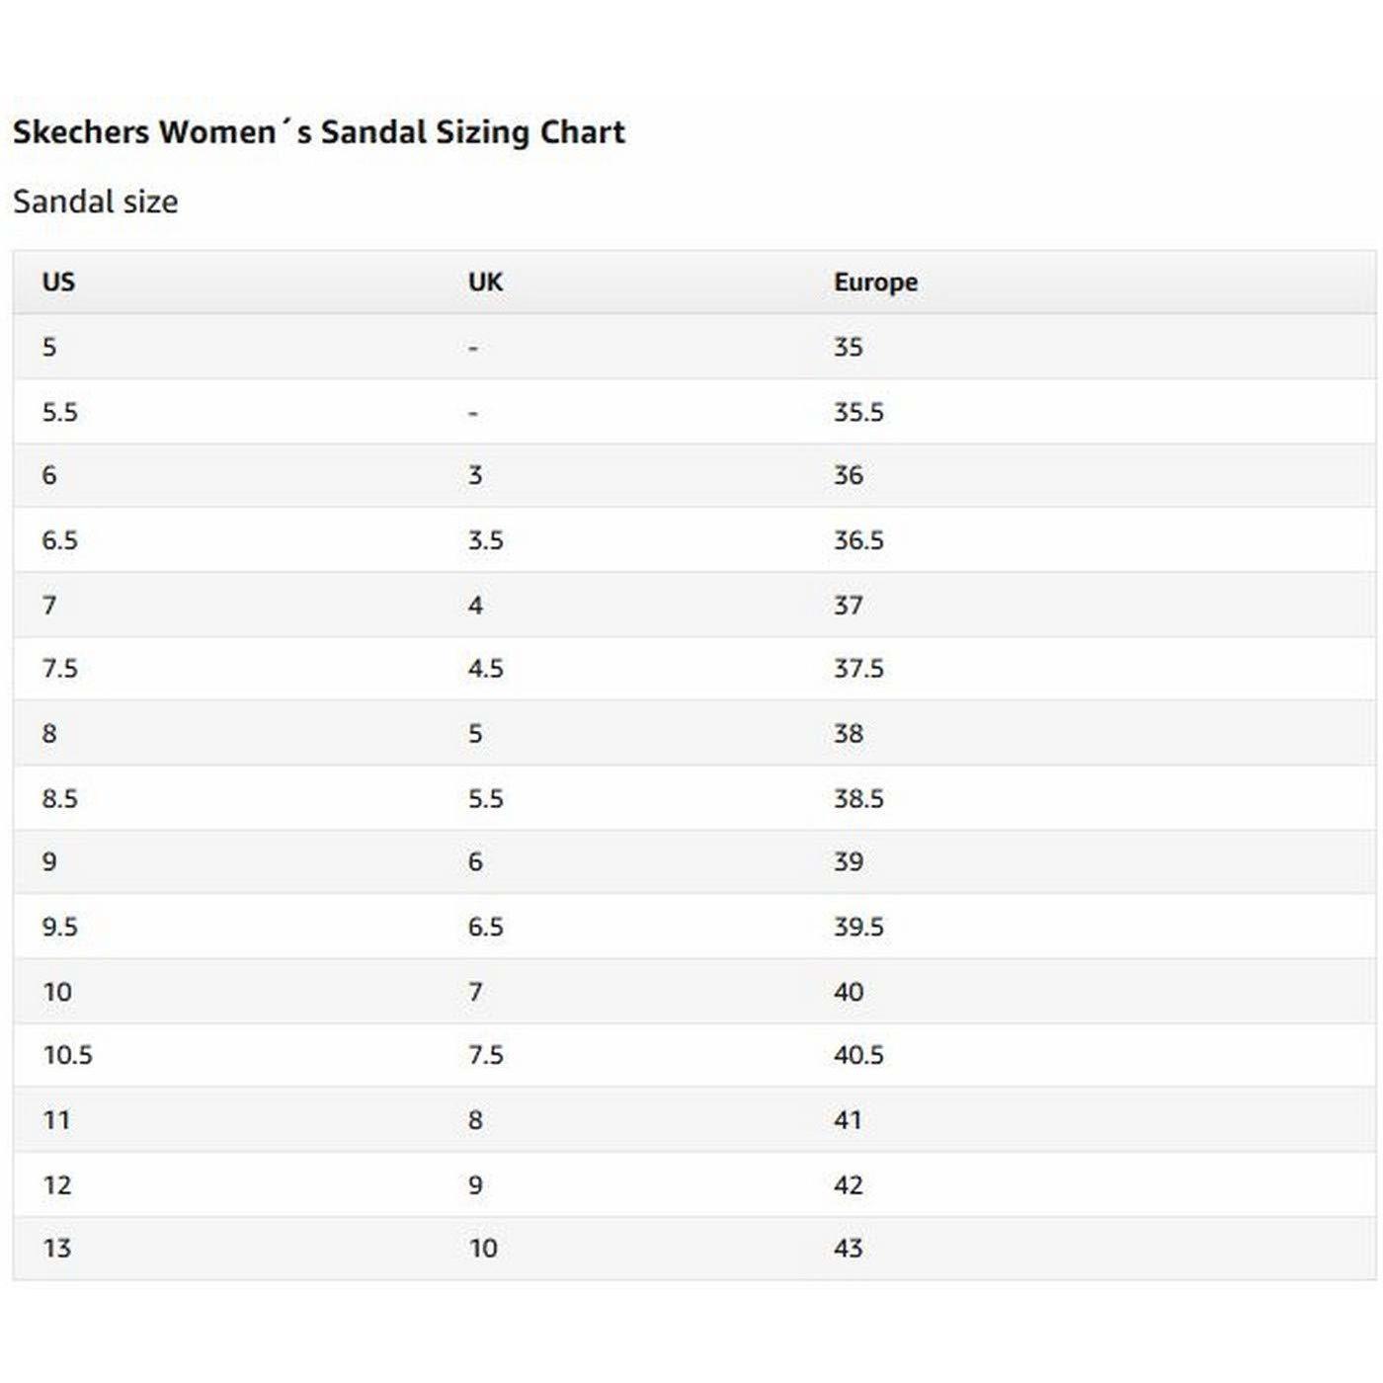Click the US column header

tap(58, 282)
